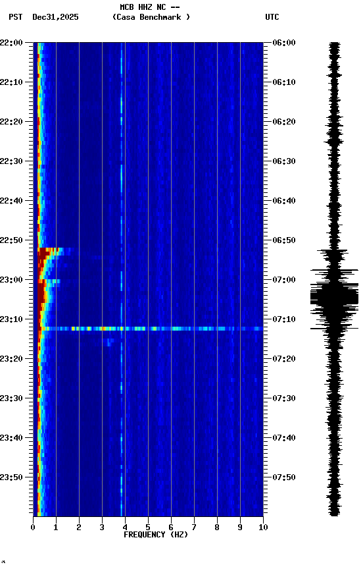
Task: Click the '06:50' UTC time label
Action: point(284,240)
